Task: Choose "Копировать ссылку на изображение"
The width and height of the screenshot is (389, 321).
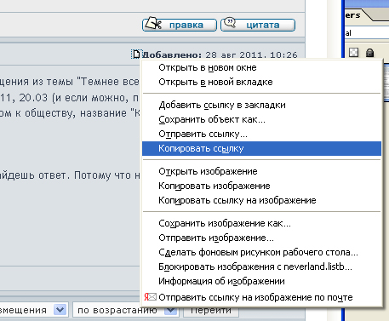Action: 261,200
